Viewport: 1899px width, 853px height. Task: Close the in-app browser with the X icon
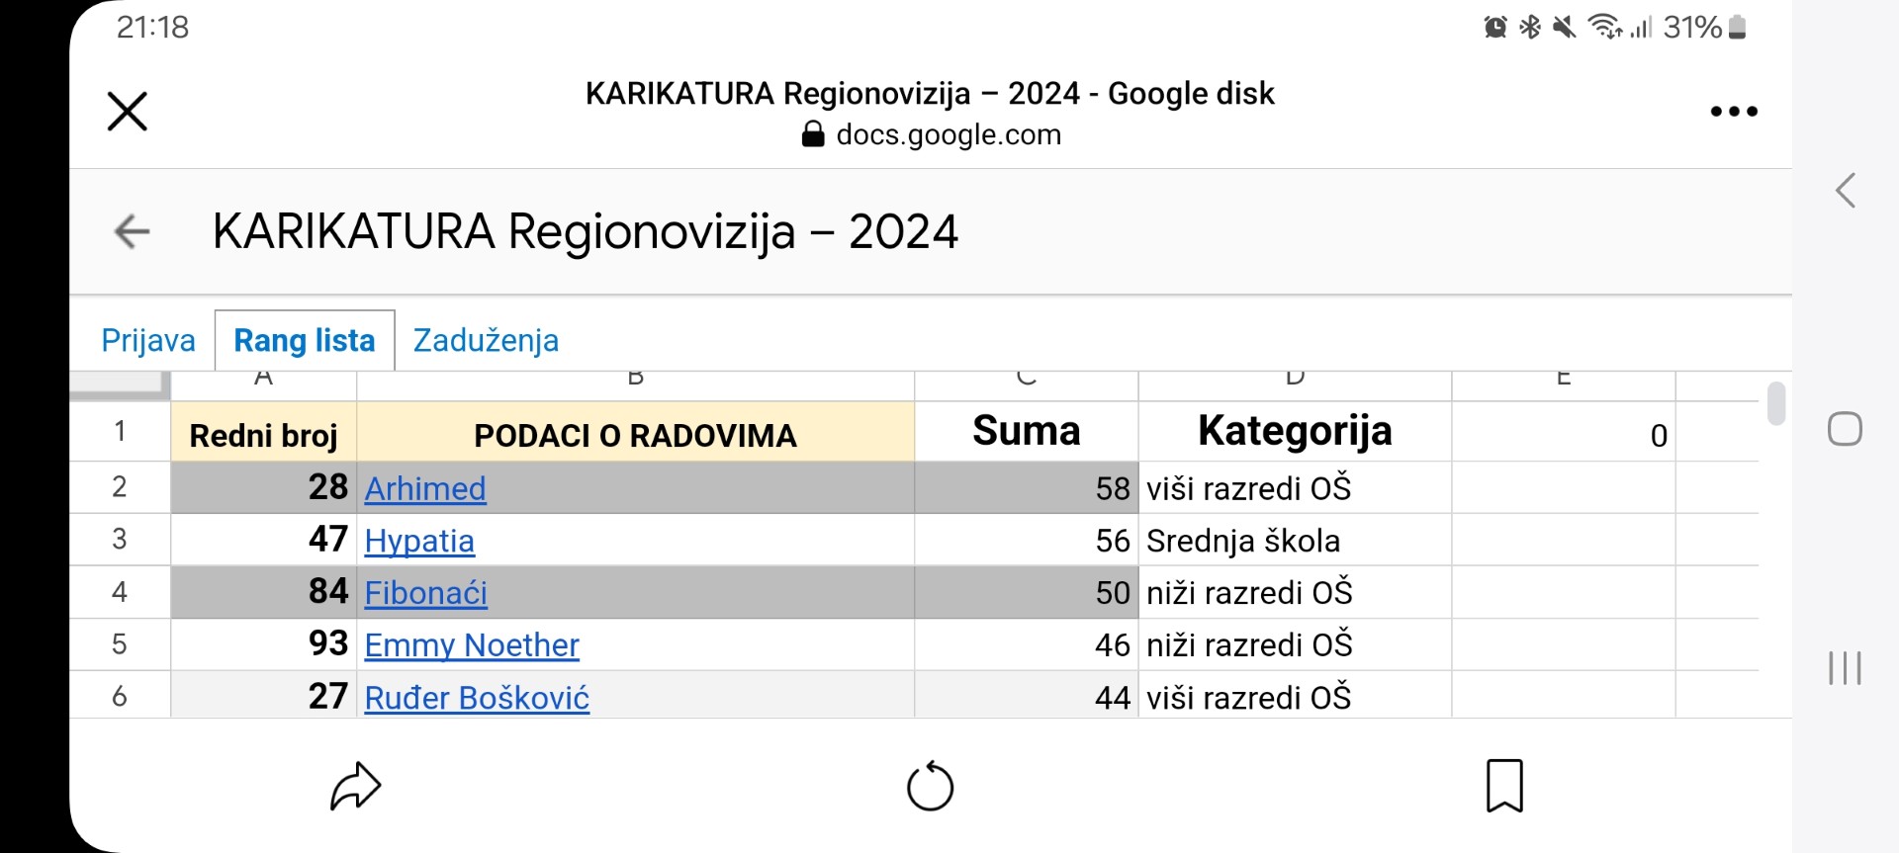[x=127, y=111]
